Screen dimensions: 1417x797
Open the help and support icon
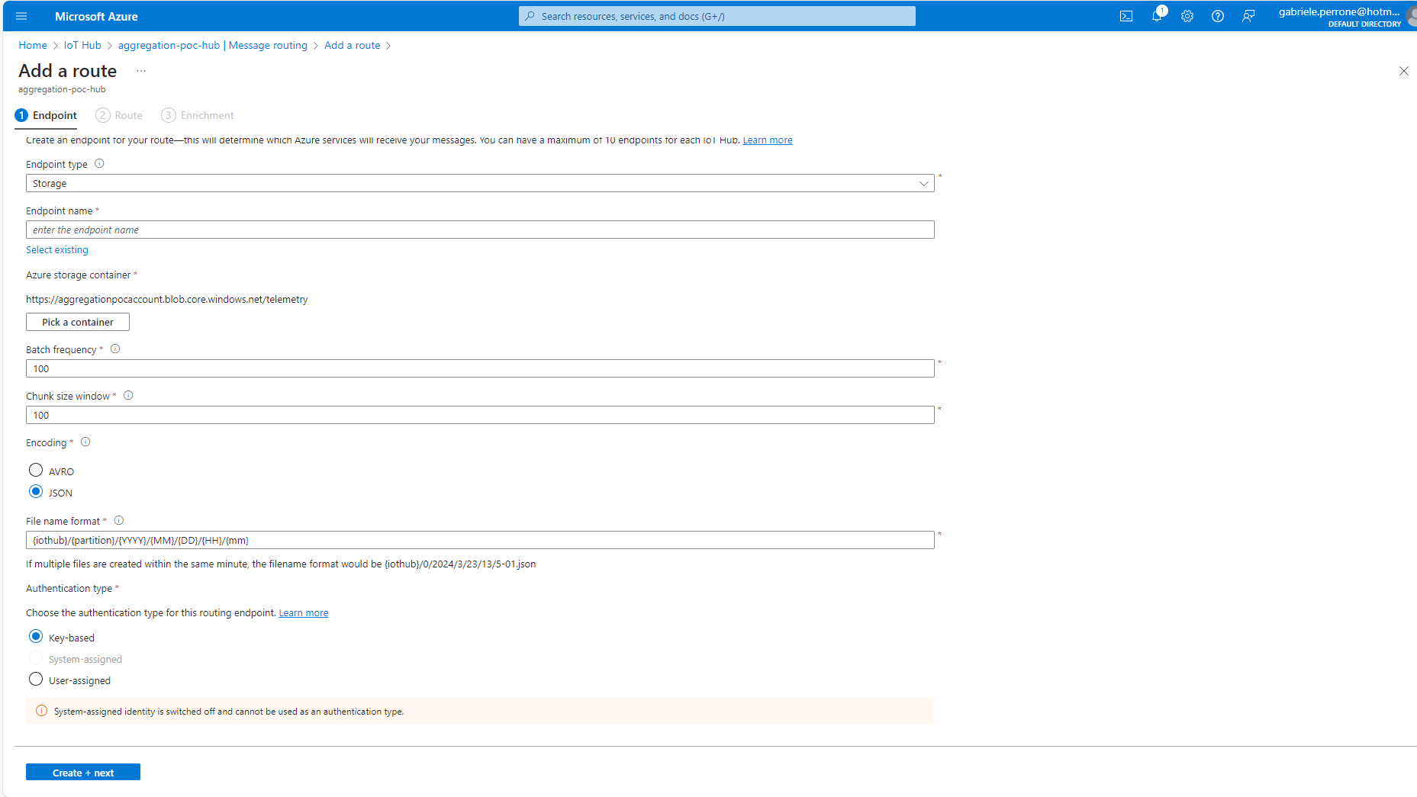coord(1218,16)
